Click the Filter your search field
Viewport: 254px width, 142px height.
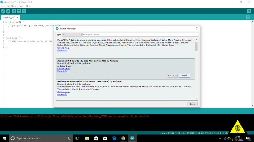140,35
